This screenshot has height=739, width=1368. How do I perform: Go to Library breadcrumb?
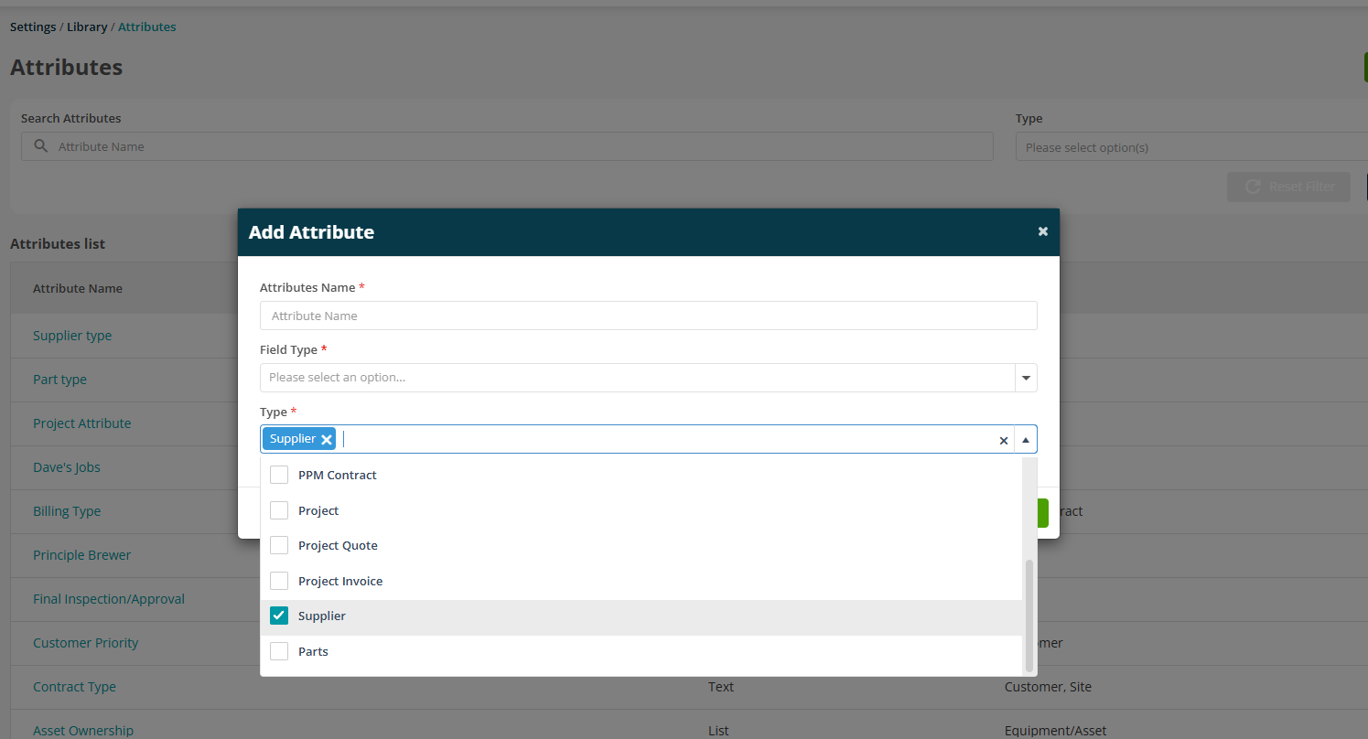pyautogui.click(x=87, y=27)
